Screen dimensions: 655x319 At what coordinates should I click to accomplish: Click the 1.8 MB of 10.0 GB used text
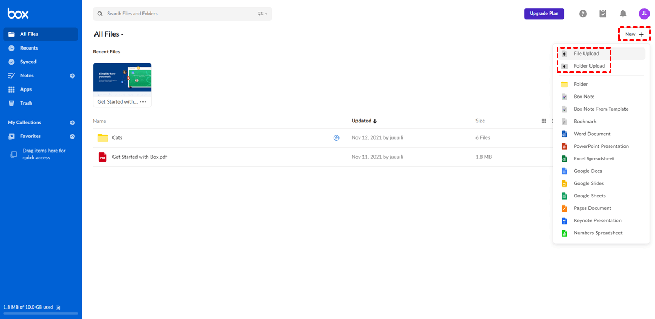[x=28, y=308]
